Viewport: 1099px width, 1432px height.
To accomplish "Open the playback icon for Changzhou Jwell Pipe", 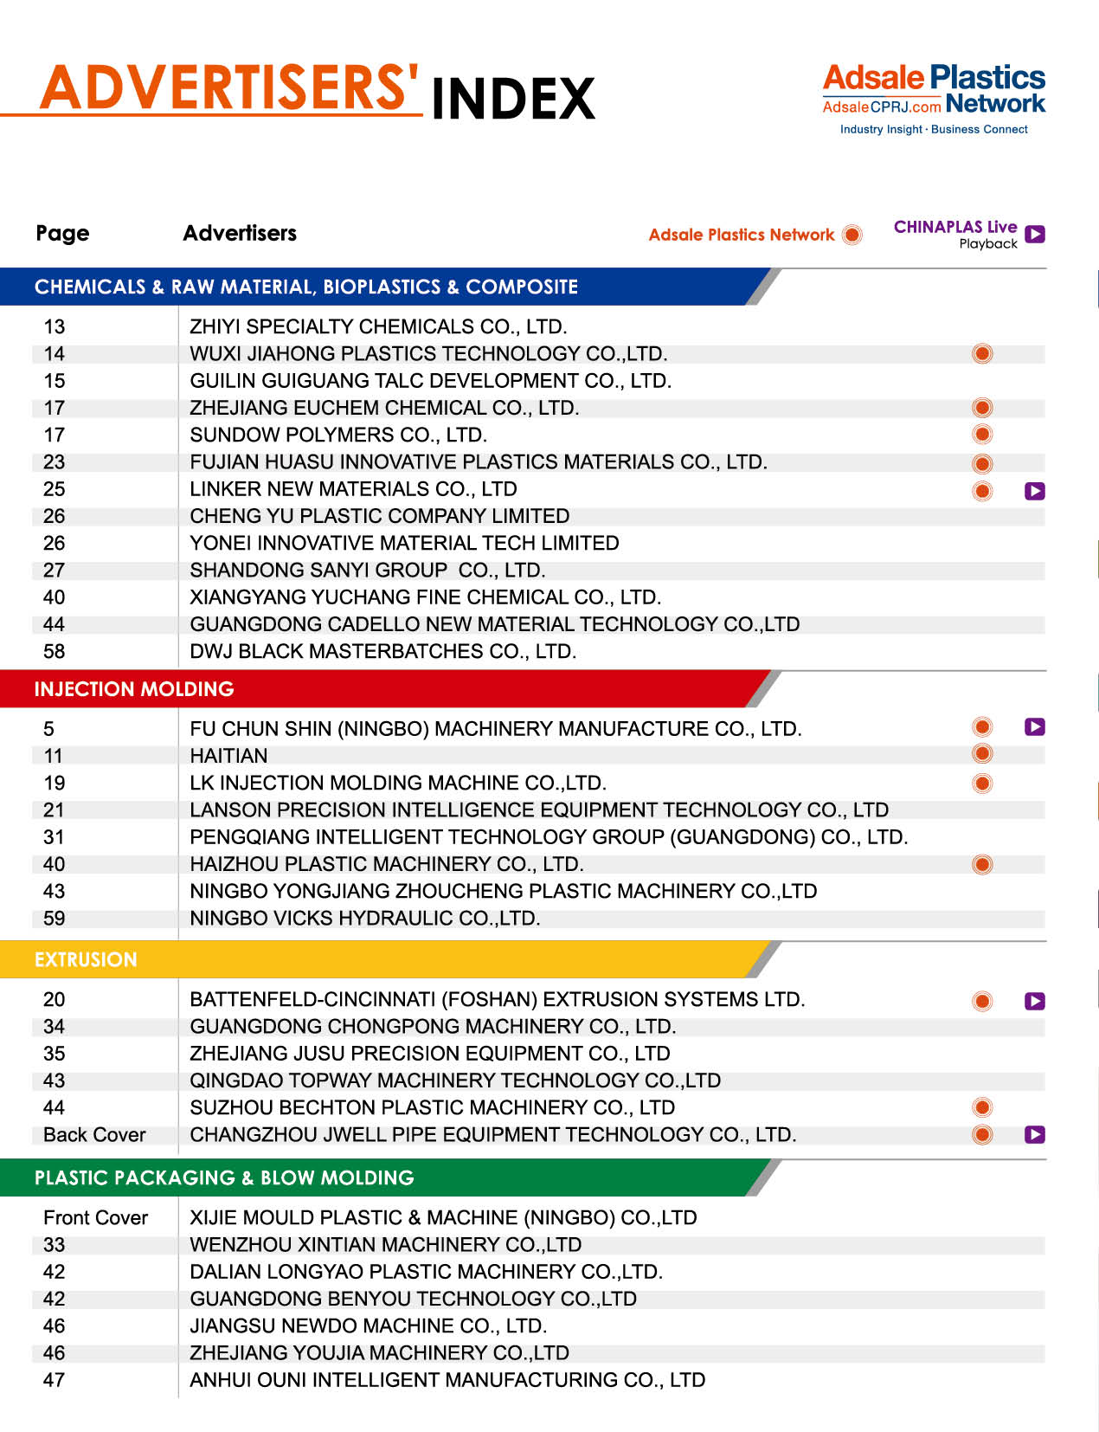I will click(x=1034, y=1134).
